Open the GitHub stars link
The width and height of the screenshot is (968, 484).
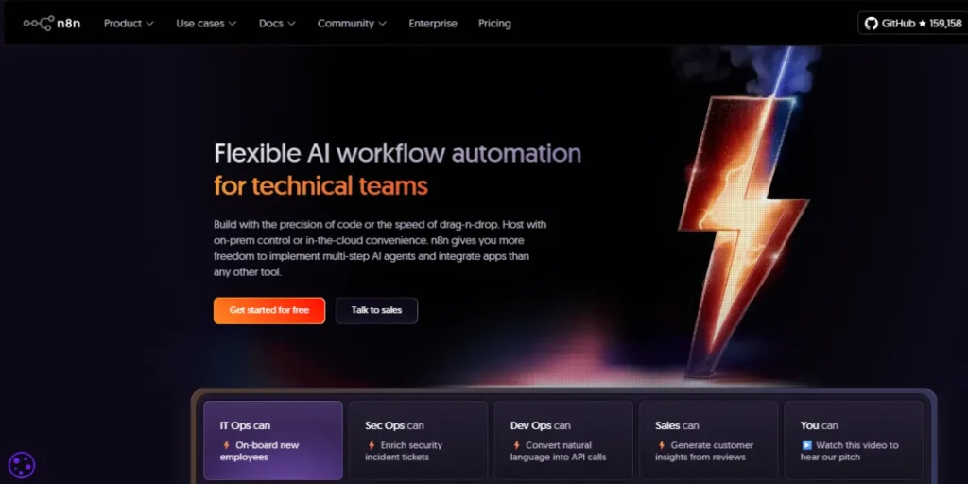tap(911, 24)
